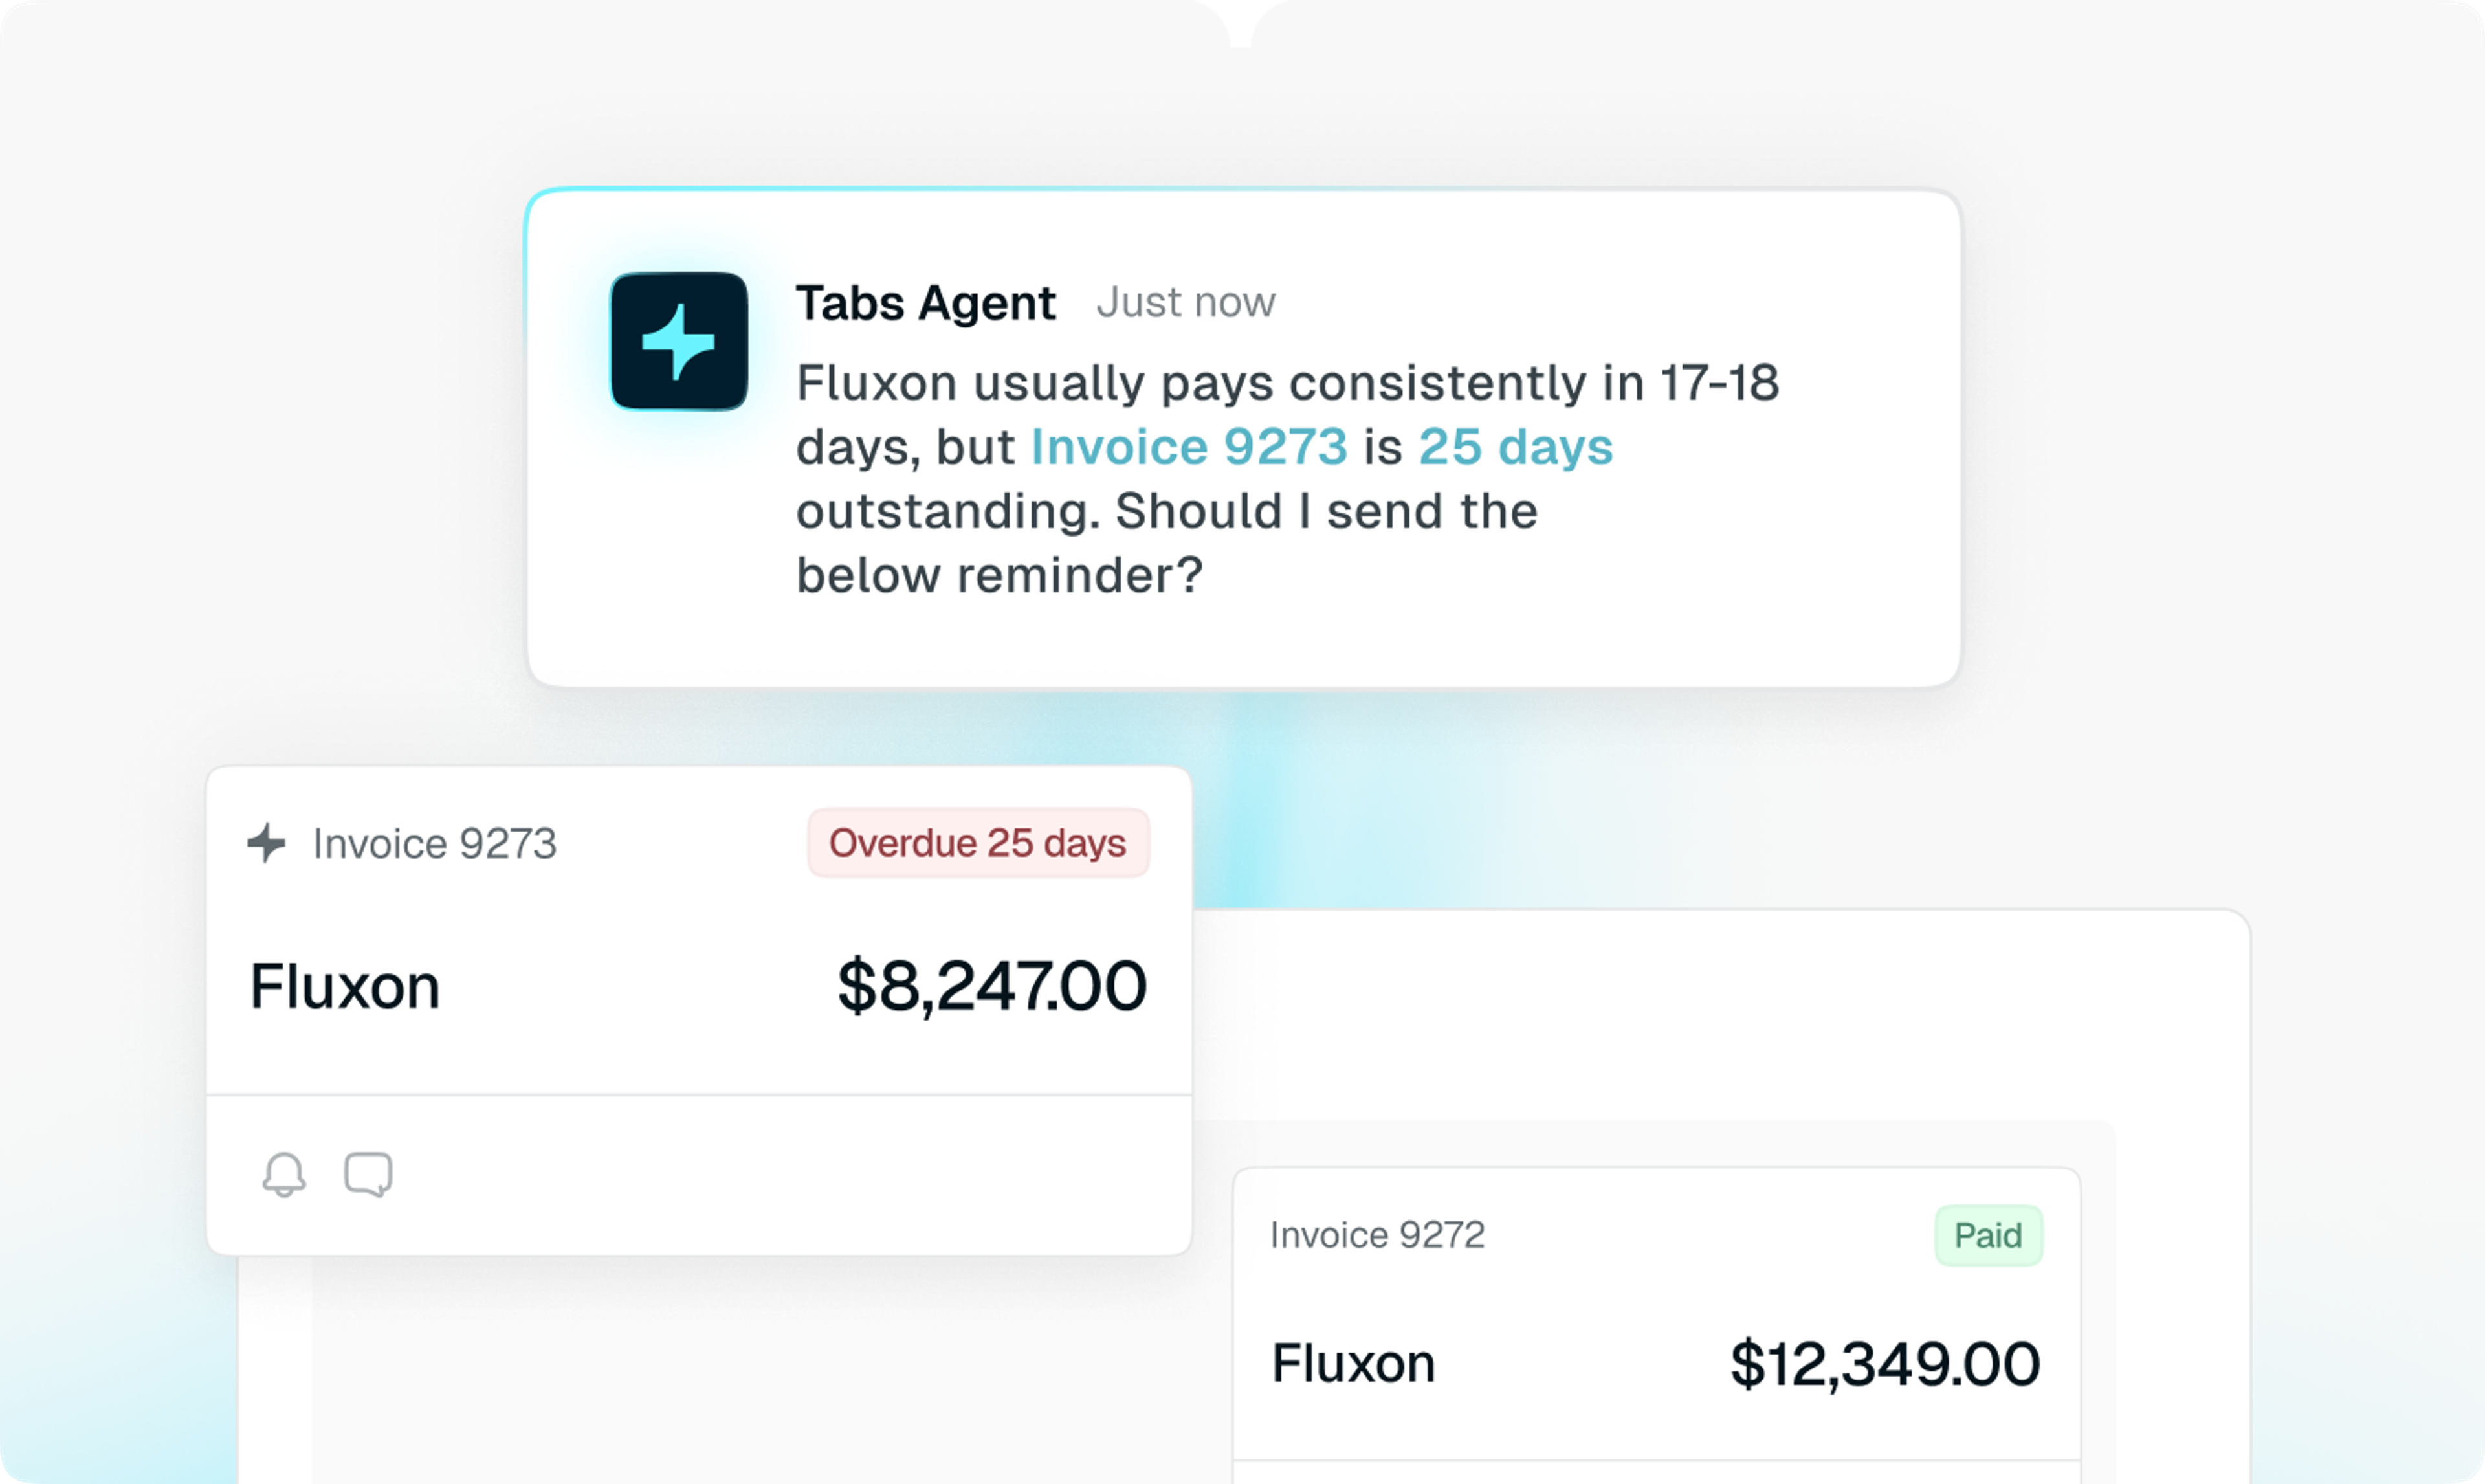Open the Invoice 9273 card title

click(x=435, y=844)
